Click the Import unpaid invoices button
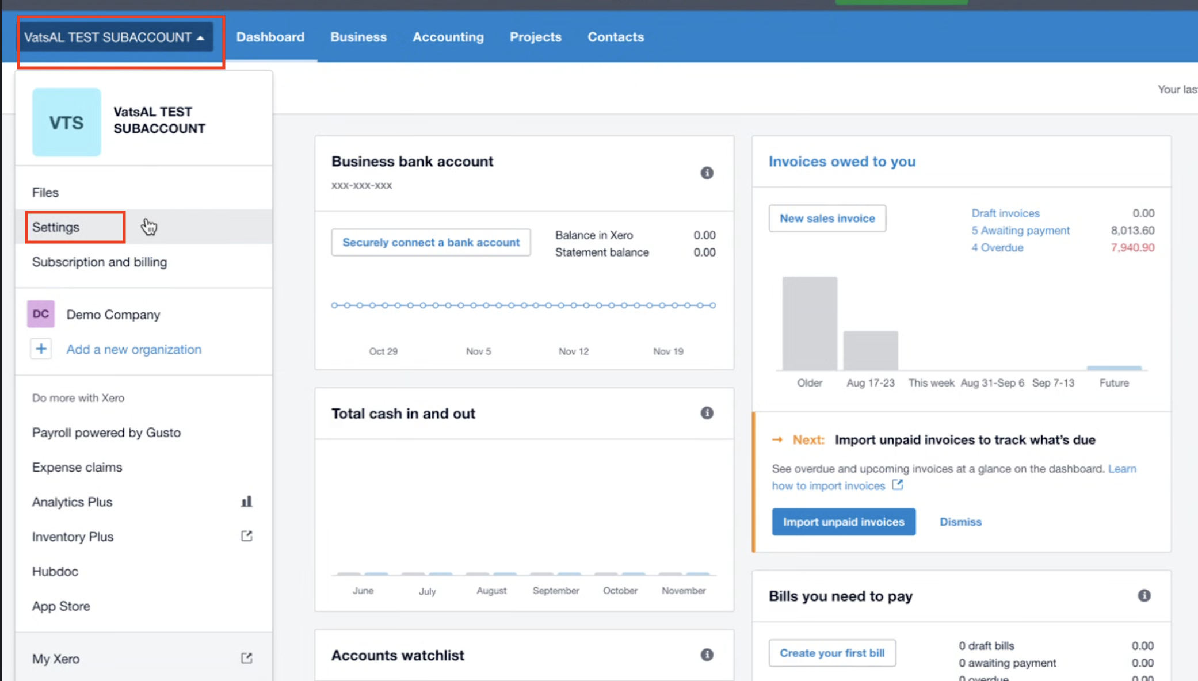 843,522
